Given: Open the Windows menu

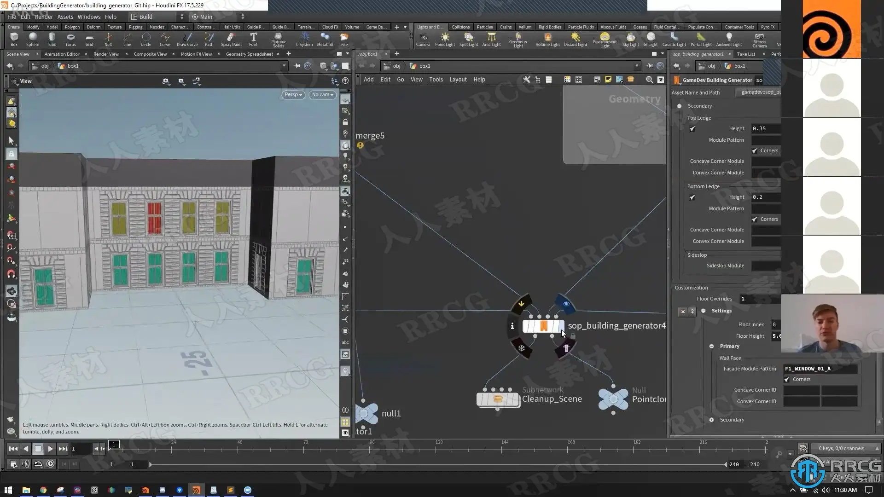Looking at the screenshot, I should point(89,17).
